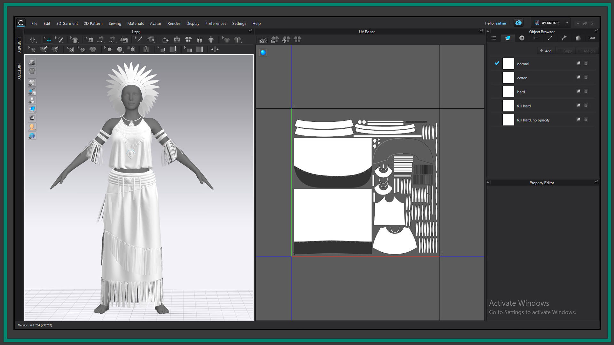
Task: Toggle garment pin/tack display eye icon
Action: click(32, 92)
